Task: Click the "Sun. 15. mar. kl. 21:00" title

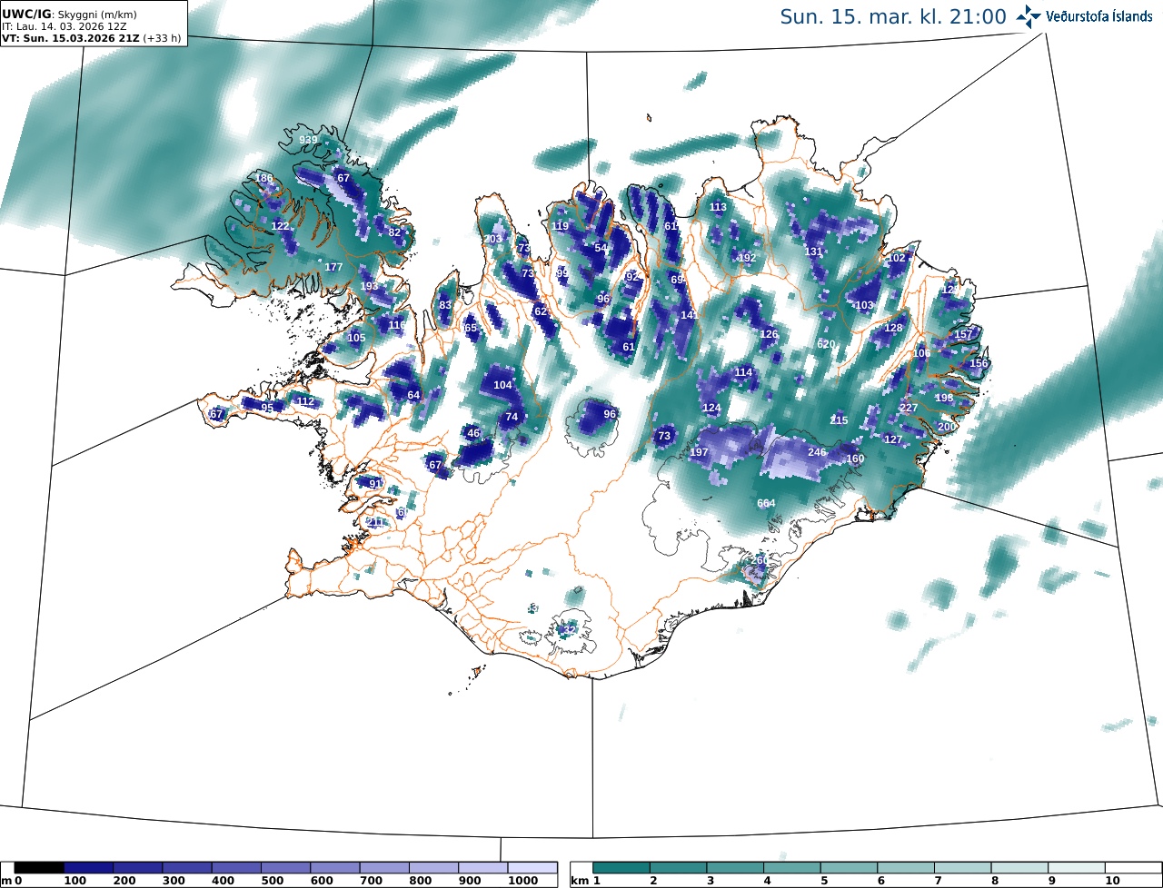Action: tap(893, 16)
